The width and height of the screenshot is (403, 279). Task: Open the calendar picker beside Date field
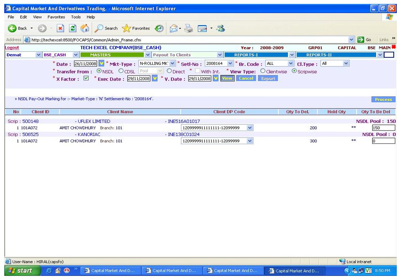coord(102,64)
